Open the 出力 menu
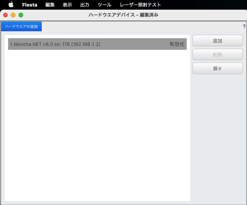This screenshot has width=247, height=205. [85, 5]
